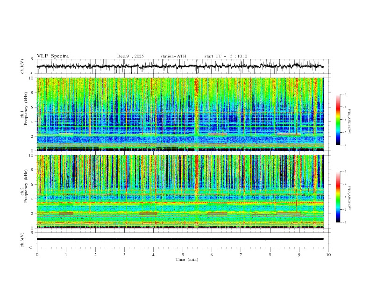Select the 10 minute tick label on time axis
Screen dimensions: 370x286
click(x=328, y=255)
